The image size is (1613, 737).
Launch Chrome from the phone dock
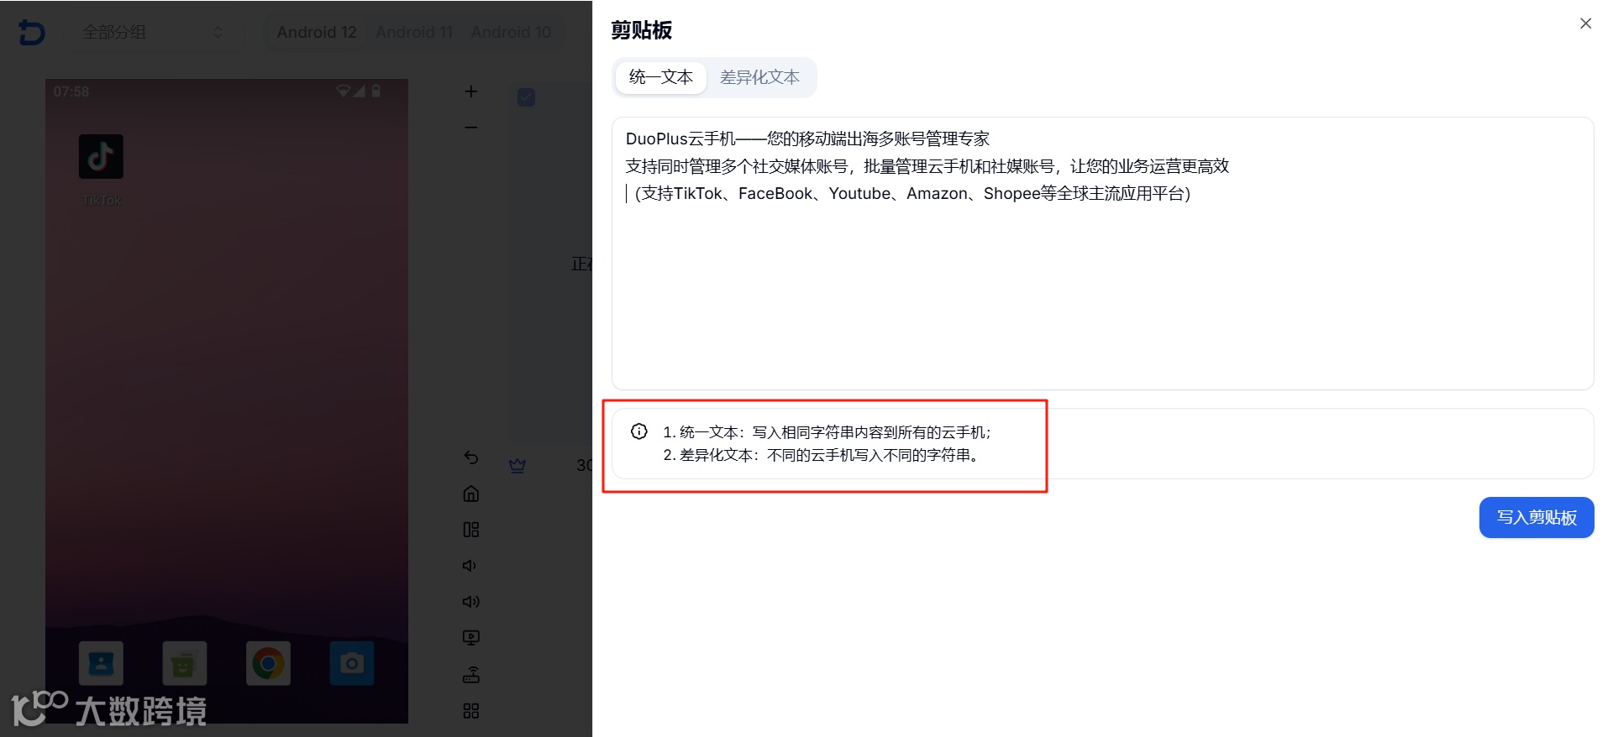(268, 664)
